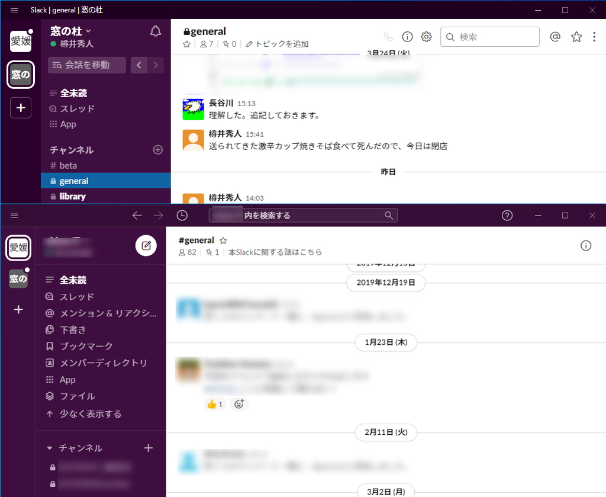Compose a new message with the pencil icon
This screenshot has height=497, width=606.
pos(146,245)
